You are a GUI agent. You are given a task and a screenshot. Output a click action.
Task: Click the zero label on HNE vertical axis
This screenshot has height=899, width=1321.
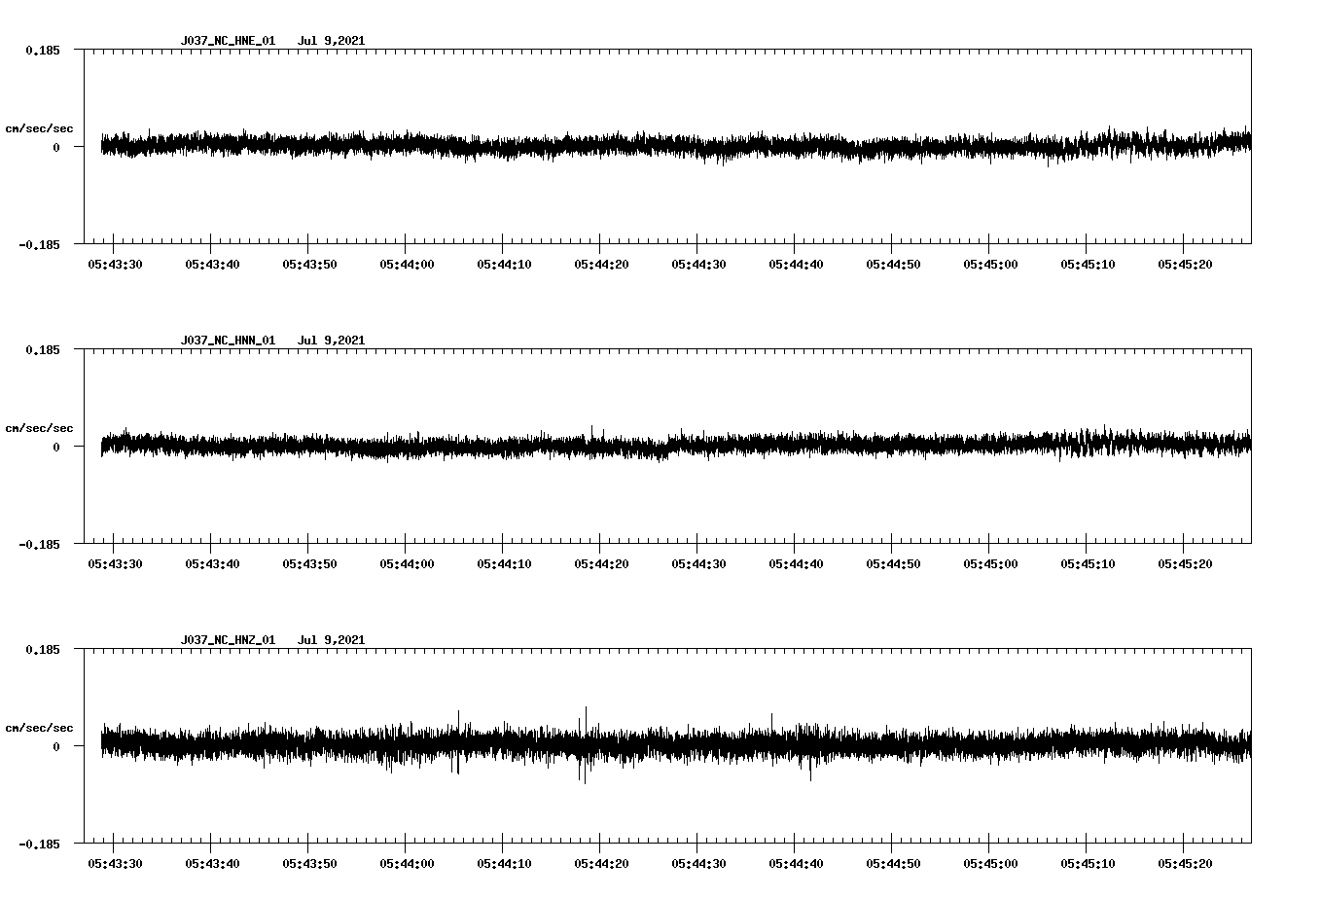[x=56, y=147]
